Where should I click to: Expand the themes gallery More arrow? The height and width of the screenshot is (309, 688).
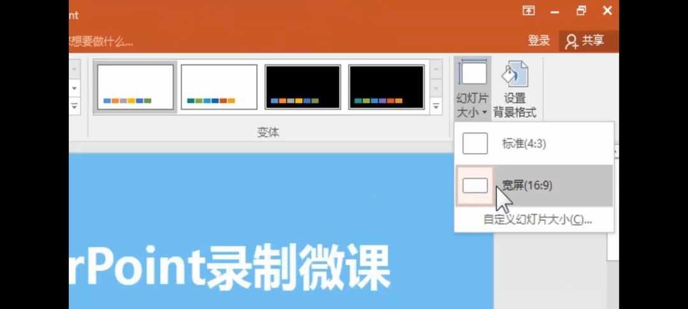(74, 106)
